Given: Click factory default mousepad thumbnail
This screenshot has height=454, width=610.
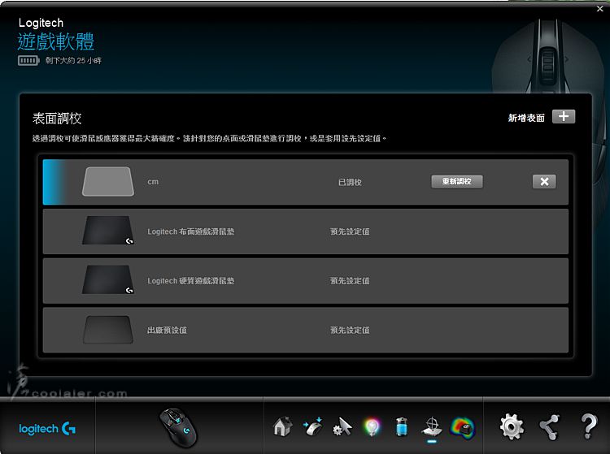Looking at the screenshot, I should 108,330.
